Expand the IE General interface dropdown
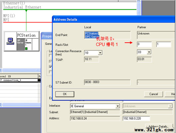This screenshot has width=176, height=133. (118, 106)
